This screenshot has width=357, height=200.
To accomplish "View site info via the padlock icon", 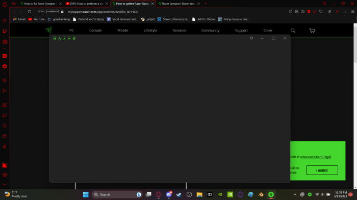I will pyautogui.click(x=62, y=12).
